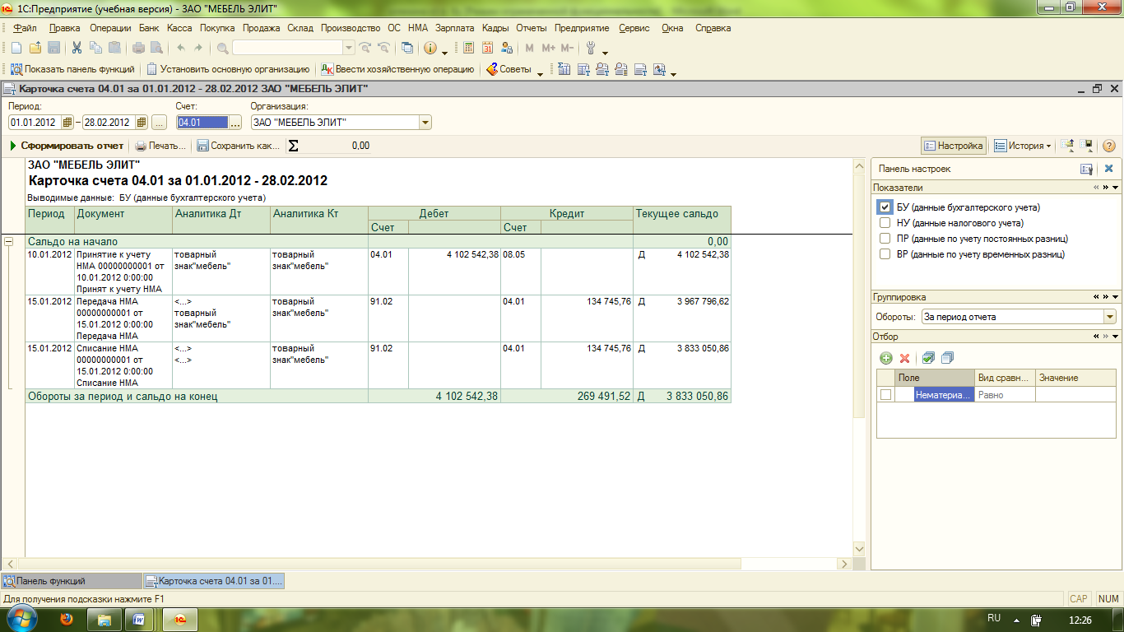The width and height of the screenshot is (1124, 632).
Task: Click the New document icon in the toolbar
Action: (x=16, y=48)
